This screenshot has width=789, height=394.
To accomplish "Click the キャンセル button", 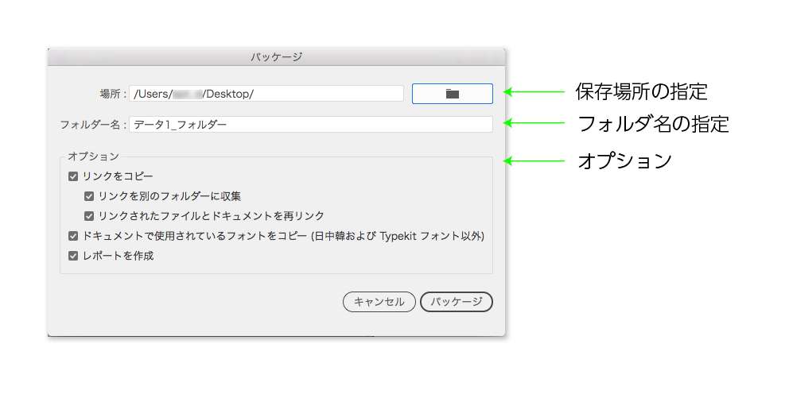I will pyautogui.click(x=379, y=302).
